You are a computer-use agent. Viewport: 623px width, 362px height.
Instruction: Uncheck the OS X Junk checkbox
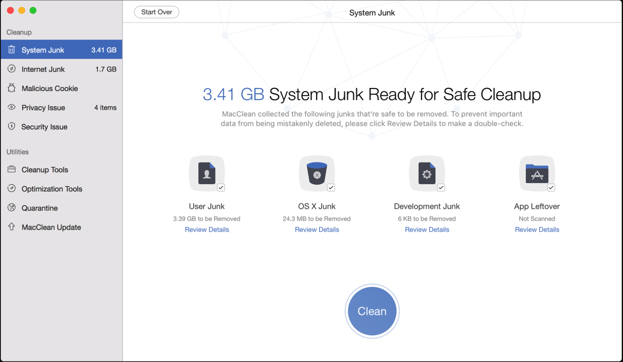point(331,188)
